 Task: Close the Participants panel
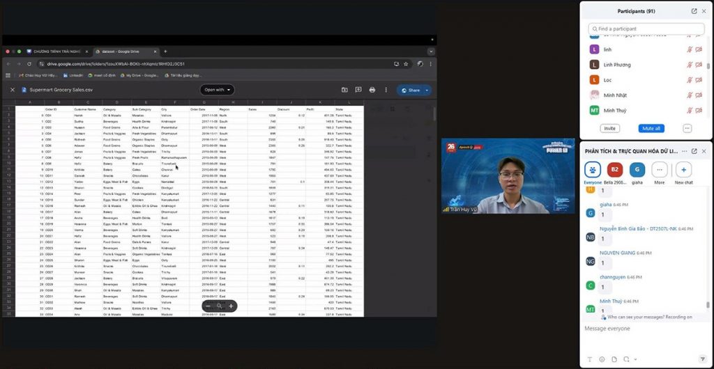pos(704,11)
